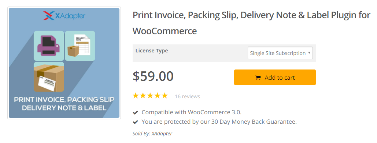Open the Single Site Subscription dropdown
The image size is (377, 143).
tap(280, 53)
